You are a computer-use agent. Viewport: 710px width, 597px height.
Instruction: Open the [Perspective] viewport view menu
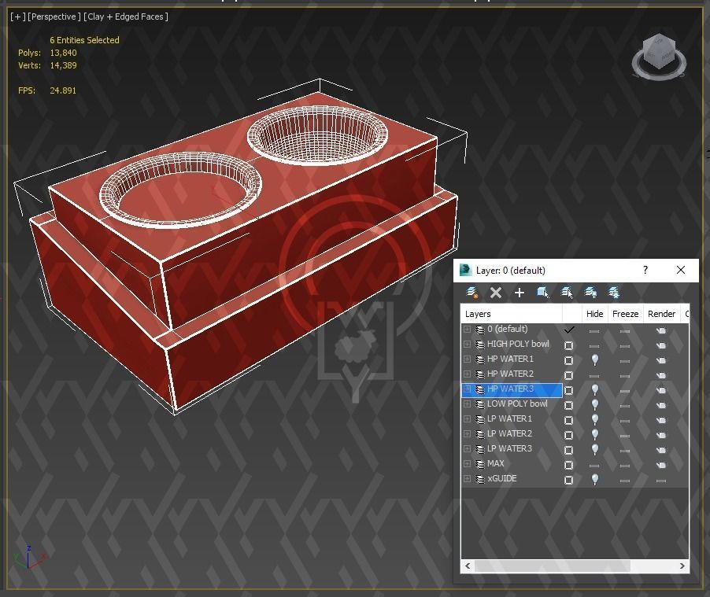pyautogui.click(x=54, y=17)
